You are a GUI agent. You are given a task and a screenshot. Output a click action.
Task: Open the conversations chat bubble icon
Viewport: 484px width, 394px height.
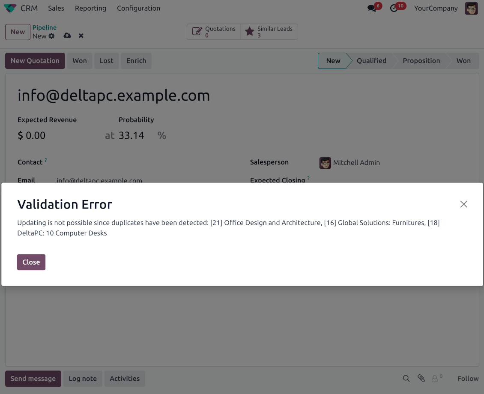372,8
